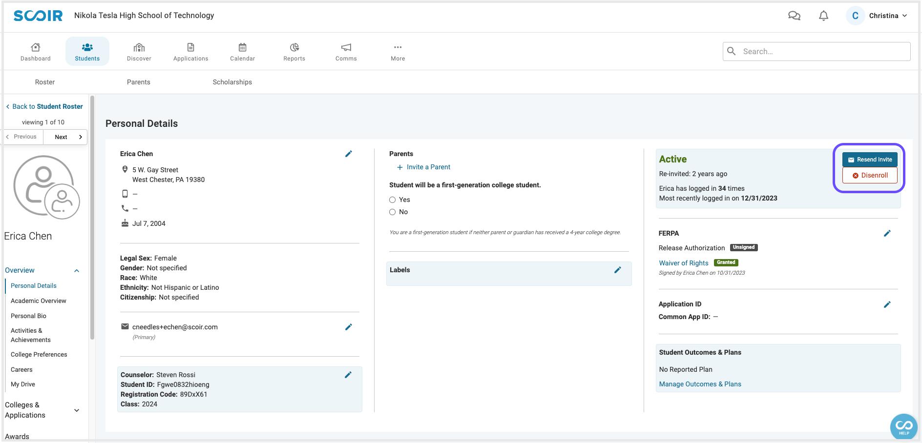Click the Previous student button
922x443 pixels.
tap(23, 137)
